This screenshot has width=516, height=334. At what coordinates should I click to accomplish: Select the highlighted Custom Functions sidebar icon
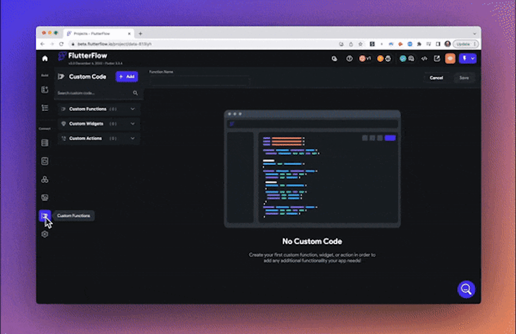click(x=45, y=215)
